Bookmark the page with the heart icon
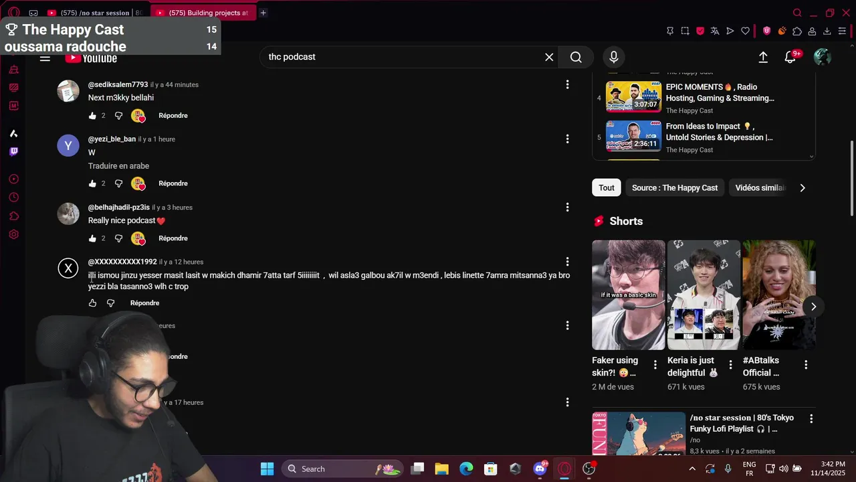This screenshot has height=482, width=856. tap(745, 31)
